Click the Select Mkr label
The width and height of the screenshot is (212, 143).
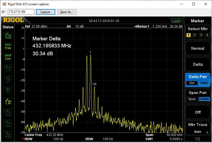[x=198, y=29]
